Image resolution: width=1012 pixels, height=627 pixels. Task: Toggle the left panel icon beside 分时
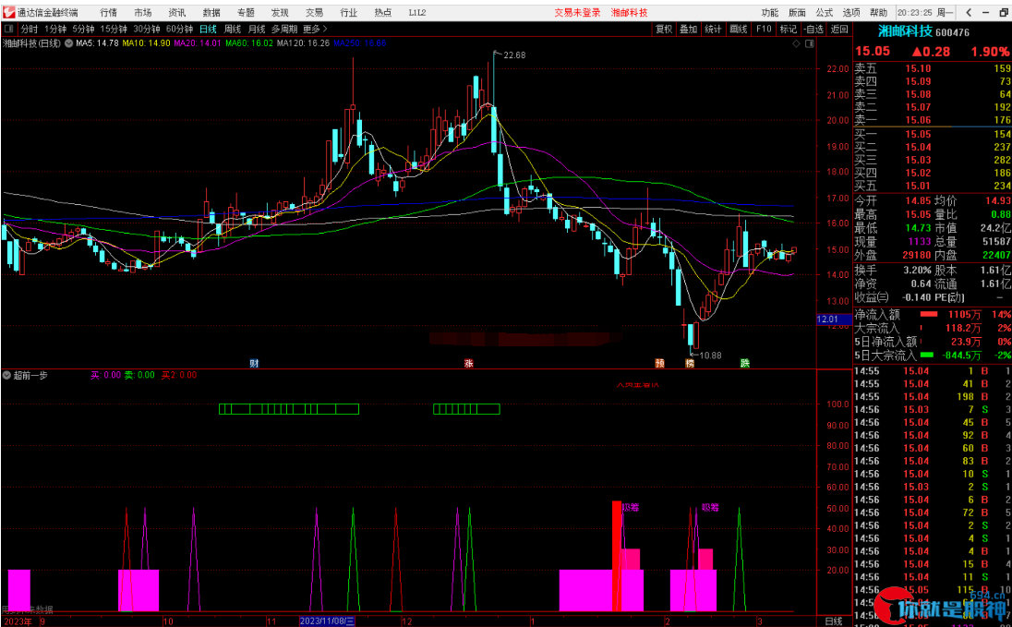9,29
